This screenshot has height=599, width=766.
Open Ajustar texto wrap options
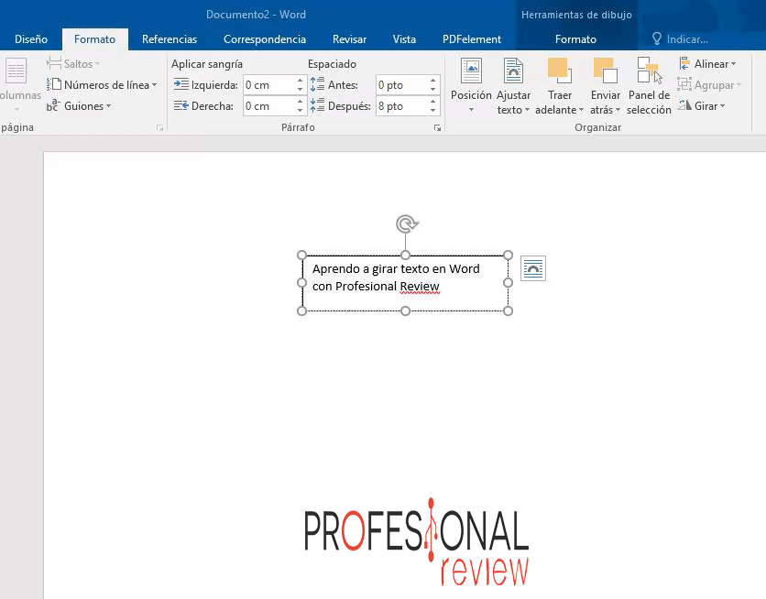coord(513,85)
